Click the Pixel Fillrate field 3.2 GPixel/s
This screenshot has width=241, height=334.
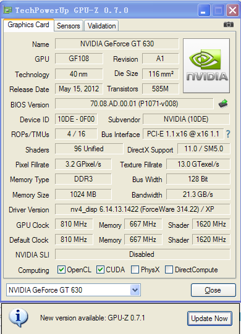click(x=83, y=164)
